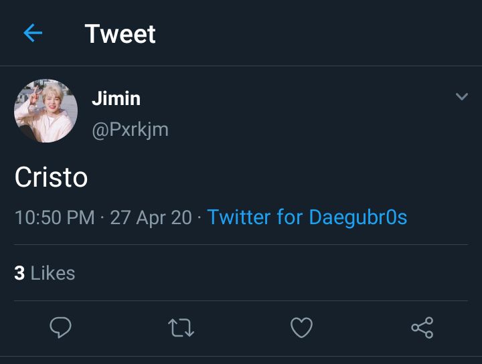Open Jimin's profile picture

[x=46, y=111]
